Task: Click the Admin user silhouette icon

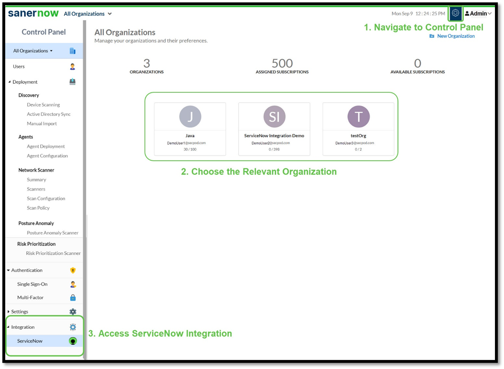Action: pos(467,13)
